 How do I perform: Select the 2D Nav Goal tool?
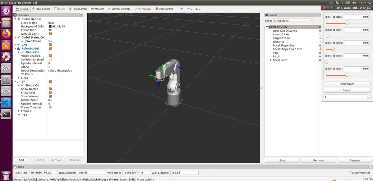coord(143,9)
